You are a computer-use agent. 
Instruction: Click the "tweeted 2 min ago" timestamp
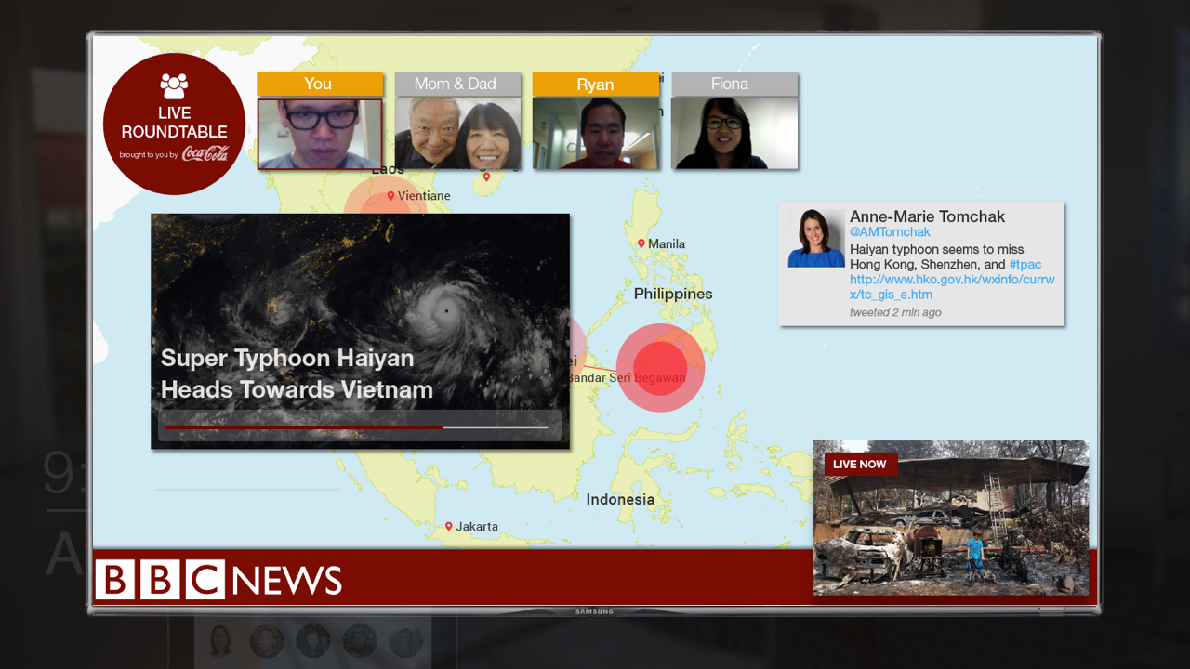(x=895, y=313)
